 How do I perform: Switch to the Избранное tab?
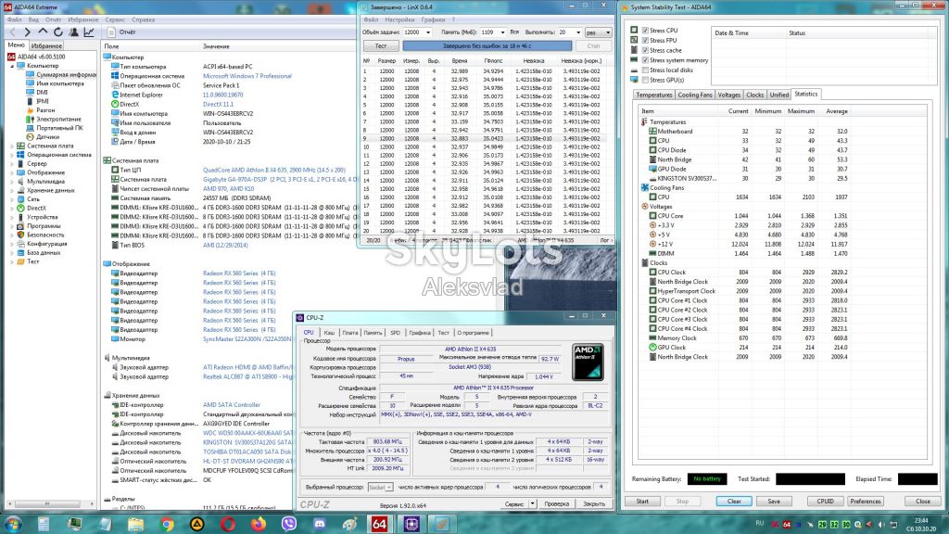tap(46, 45)
